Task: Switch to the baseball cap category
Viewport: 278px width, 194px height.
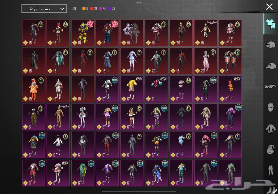Action: [270, 65]
